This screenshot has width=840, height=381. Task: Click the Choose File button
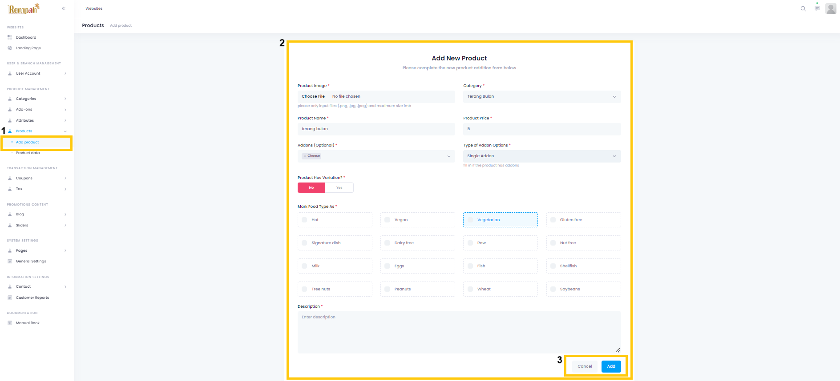313,96
